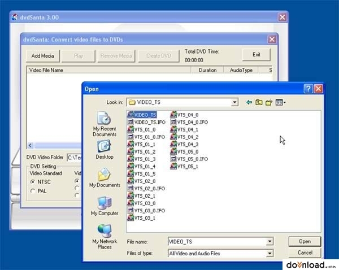Screen dimensions: 339x270
Task: Open My Documents in places bar
Action: [x=105, y=178]
